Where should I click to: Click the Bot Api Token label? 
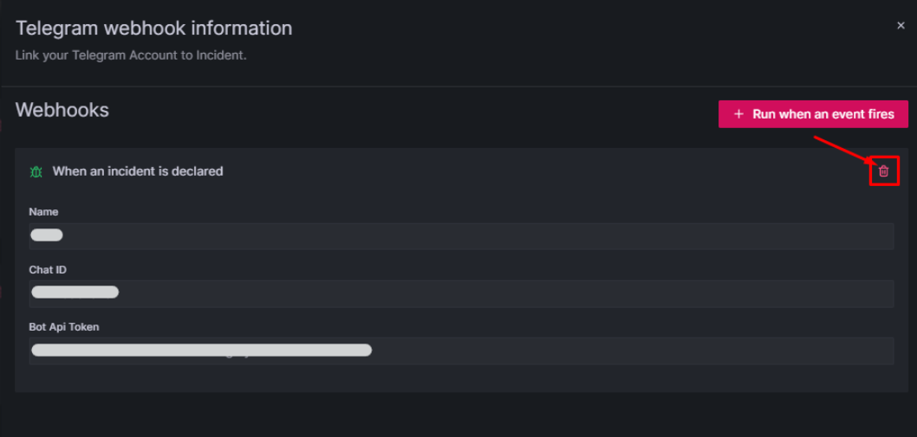point(64,327)
